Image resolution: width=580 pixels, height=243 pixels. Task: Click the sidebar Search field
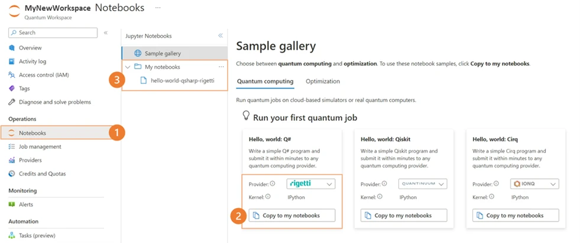tap(53, 33)
